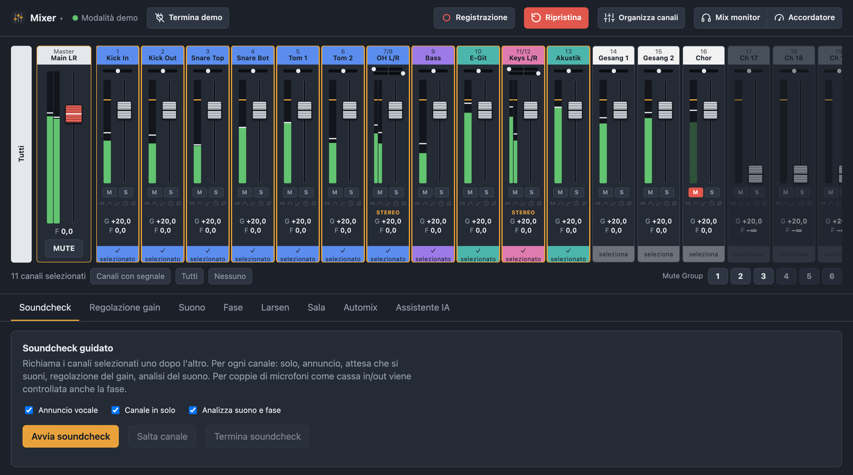Click the Avvia soundcheck button
This screenshot has width=853, height=475.
tap(71, 437)
